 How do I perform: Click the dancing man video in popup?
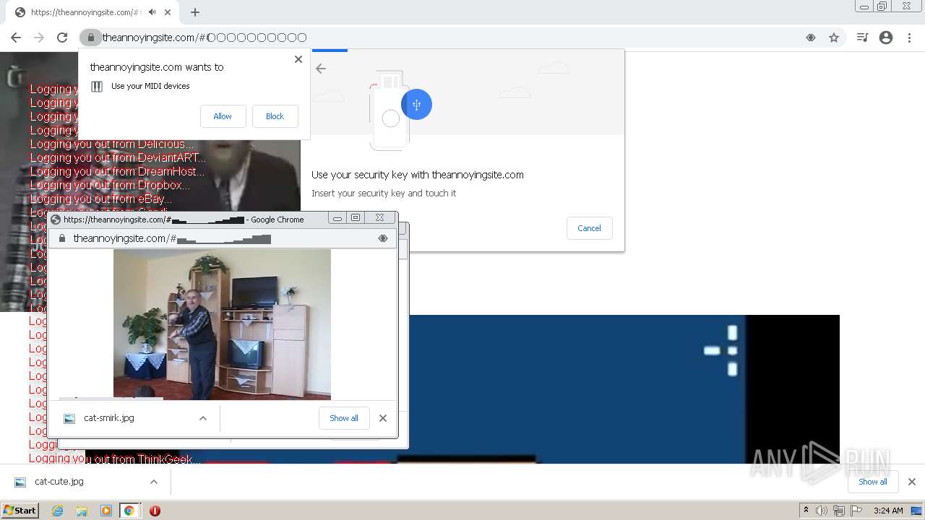tap(222, 324)
